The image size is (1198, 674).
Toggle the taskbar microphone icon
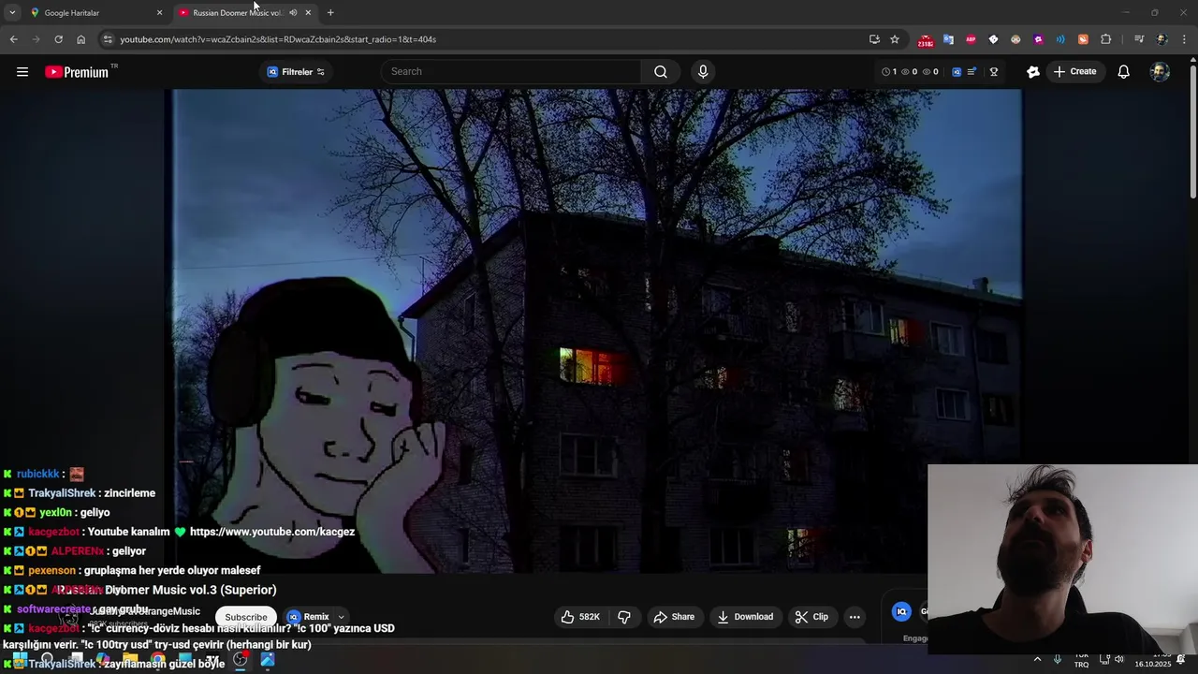[x=1058, y=660]
